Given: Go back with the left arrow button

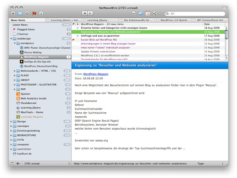Looking at the screenshot, I should coord(85,13).
